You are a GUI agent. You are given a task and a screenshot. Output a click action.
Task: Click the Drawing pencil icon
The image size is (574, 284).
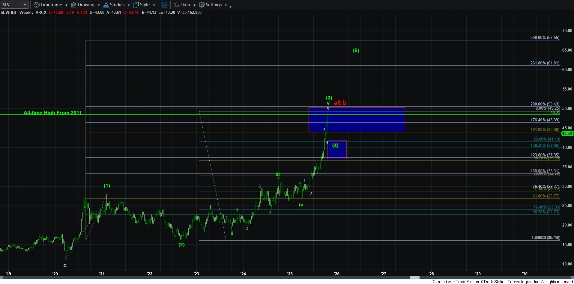point(73,5)
